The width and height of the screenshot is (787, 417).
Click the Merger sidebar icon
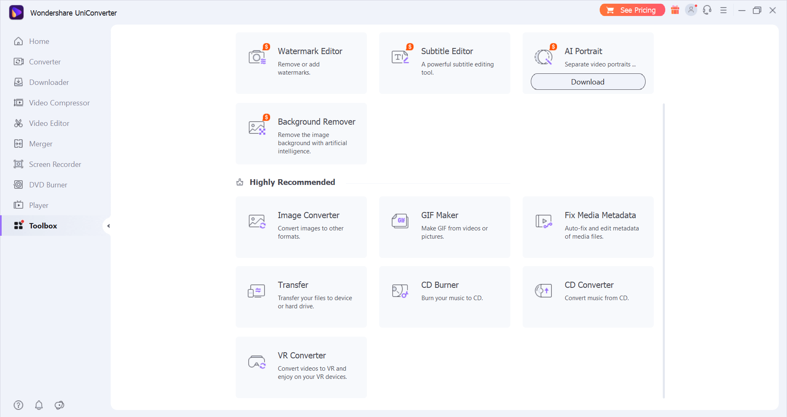18,144
